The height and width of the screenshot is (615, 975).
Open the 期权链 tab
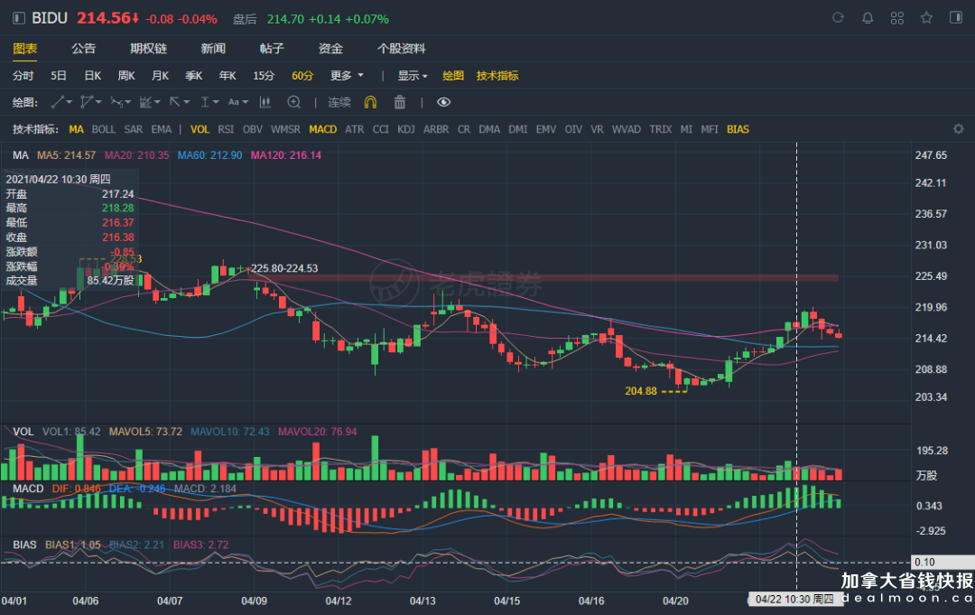148,49
